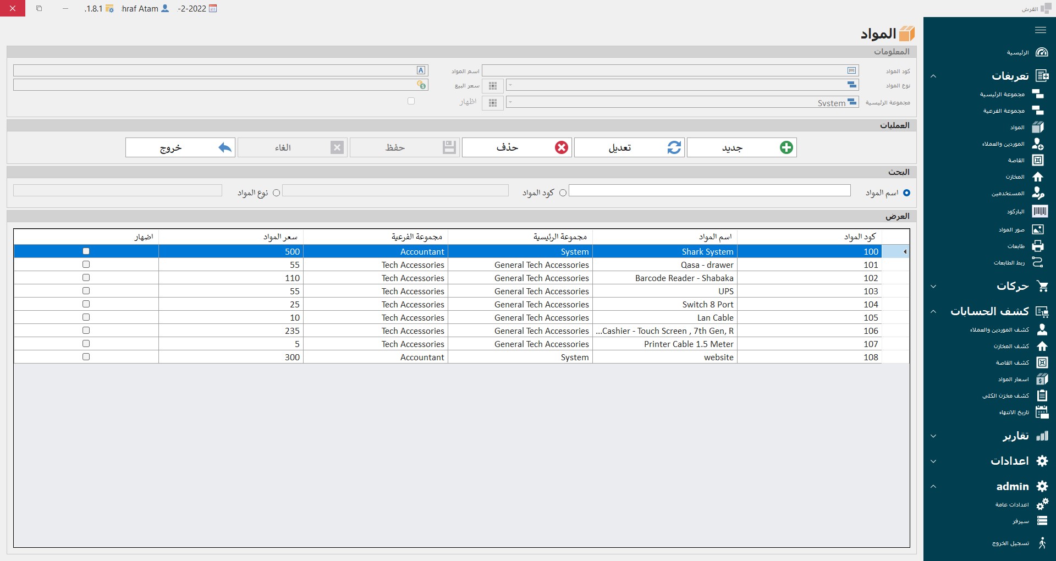
Task: Click grid icon beside sale price field
Action: (x=493, y=86)
